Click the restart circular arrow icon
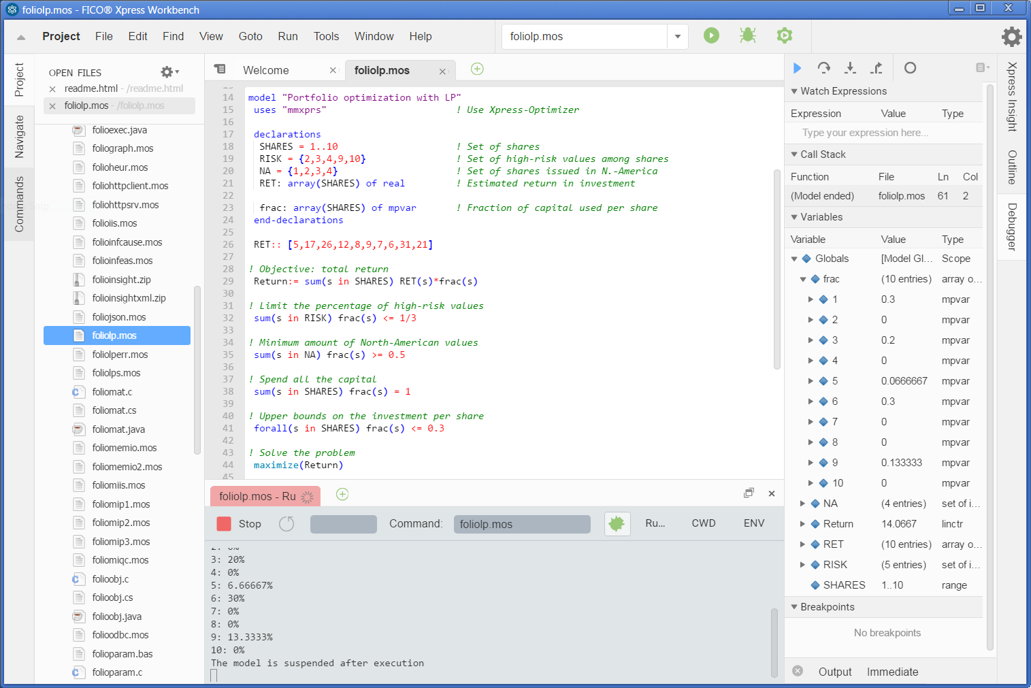The image size is (1031, 688). pos(287,523)
